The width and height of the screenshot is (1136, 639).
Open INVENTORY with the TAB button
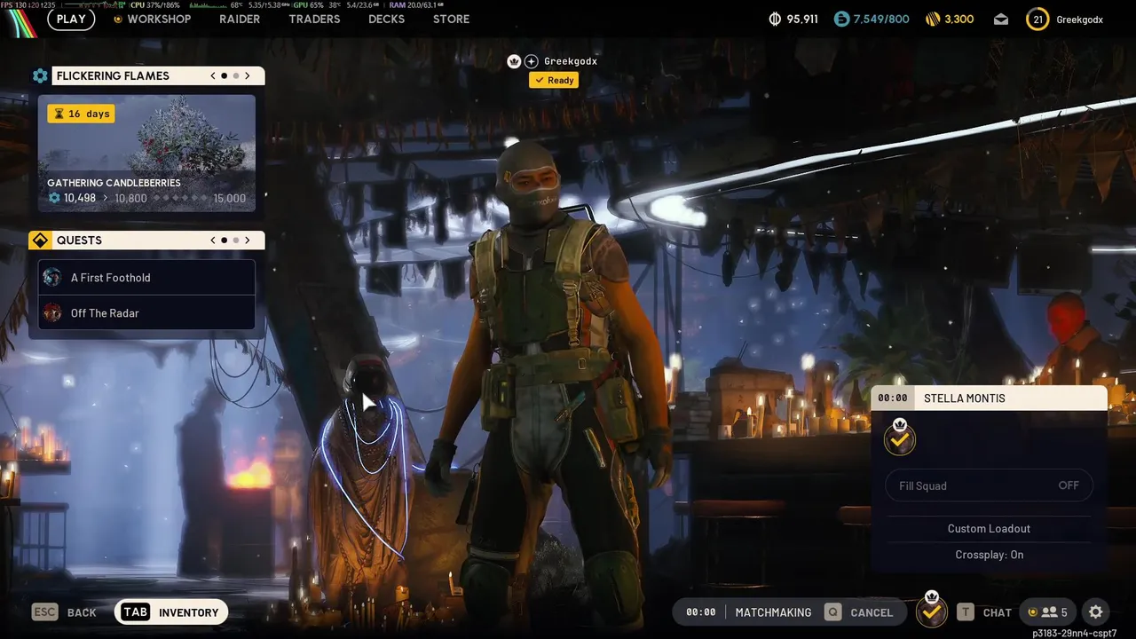coord(171,612)
